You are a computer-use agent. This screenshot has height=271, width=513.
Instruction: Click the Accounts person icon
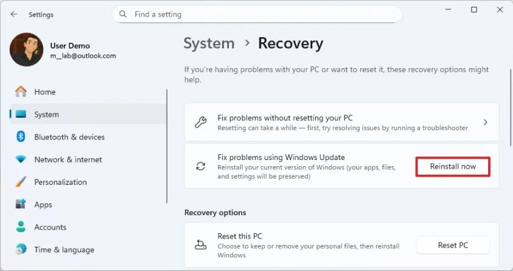coord(21,226)
